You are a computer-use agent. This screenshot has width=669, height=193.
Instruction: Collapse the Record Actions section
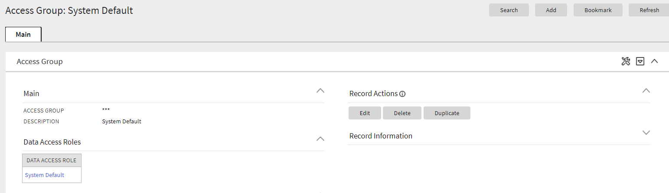click(x=646, y=91)
